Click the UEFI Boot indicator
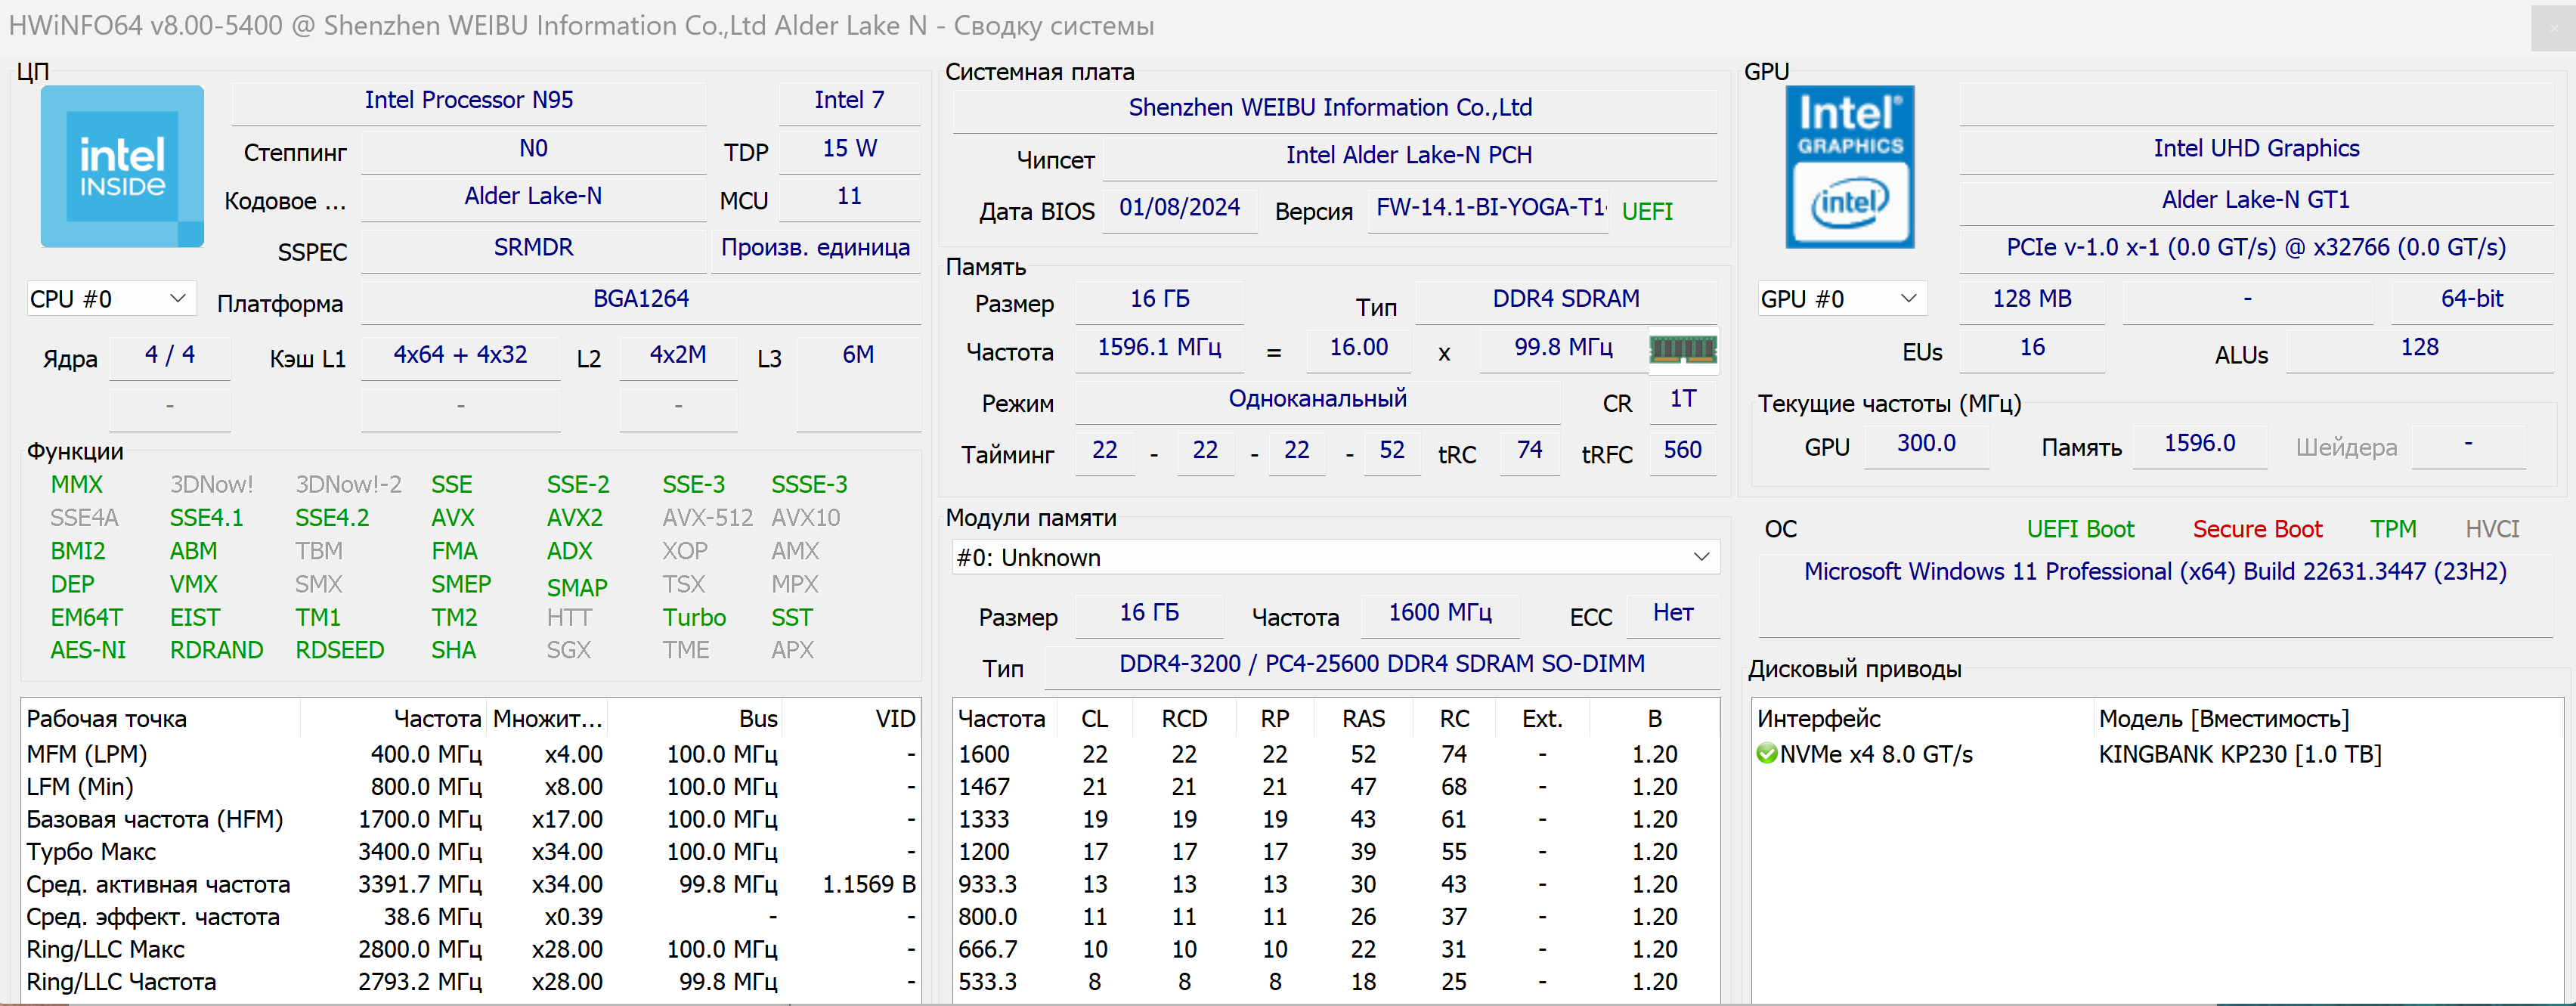The height and width of the screenshot is (1006, 2576). pyautogui.click(x=2079, y=529)
